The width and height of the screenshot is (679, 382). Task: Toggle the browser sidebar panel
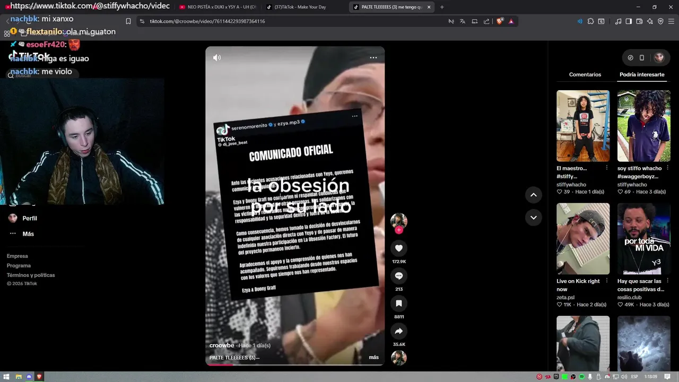[x=629, y=21]
